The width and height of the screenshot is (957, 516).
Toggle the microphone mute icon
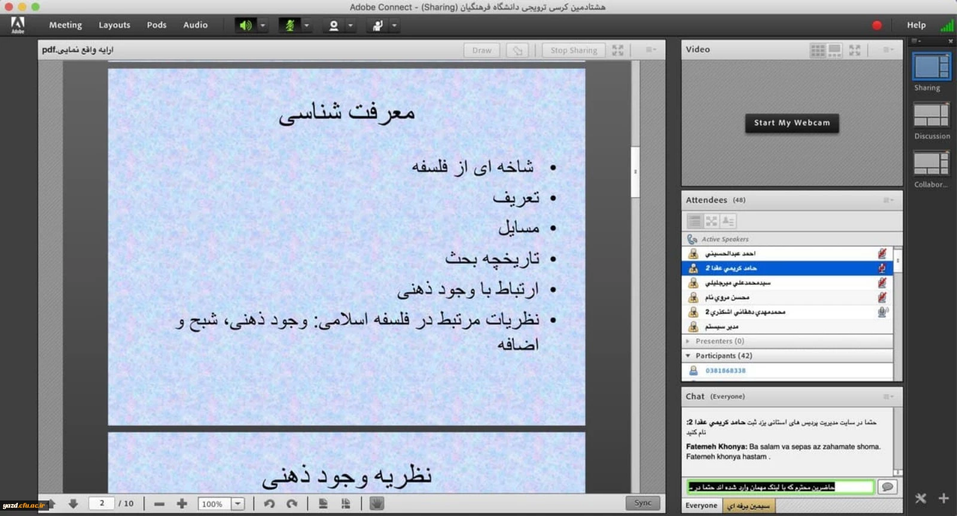click(289, 25)
